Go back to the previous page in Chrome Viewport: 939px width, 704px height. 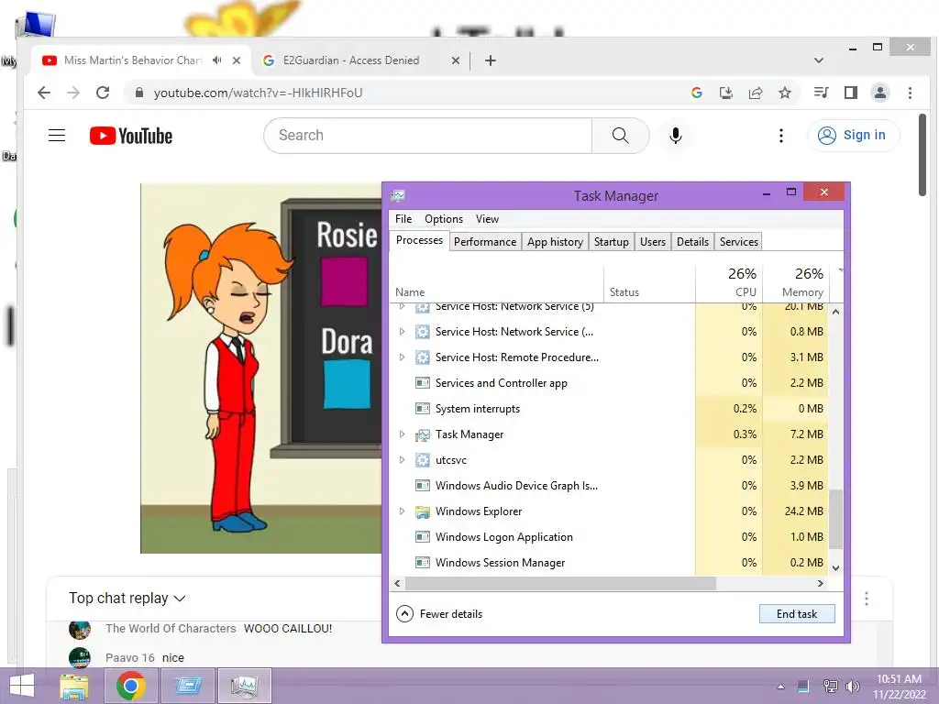point(44,93)
